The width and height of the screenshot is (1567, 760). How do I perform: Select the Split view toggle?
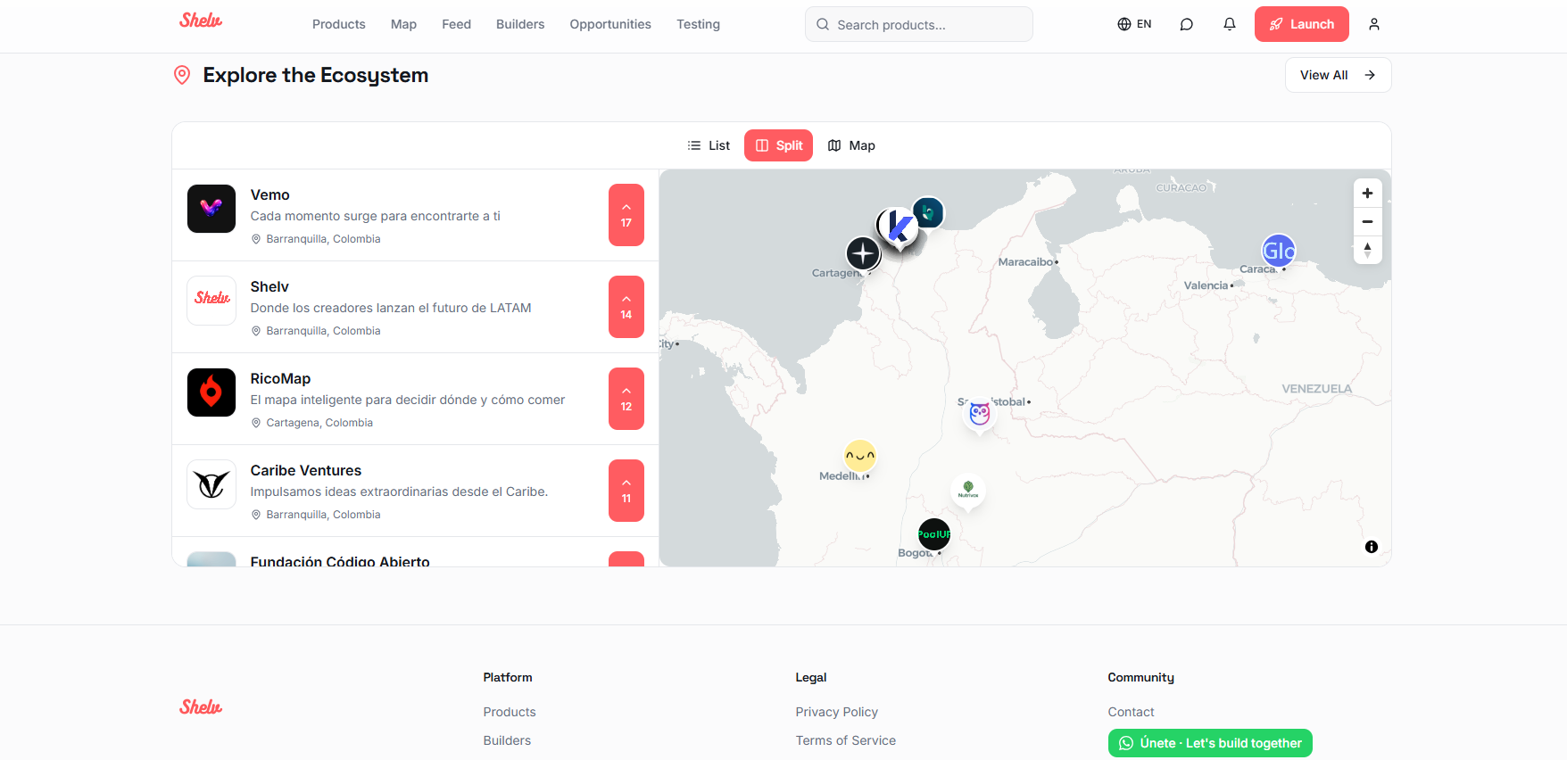(778, 145)
